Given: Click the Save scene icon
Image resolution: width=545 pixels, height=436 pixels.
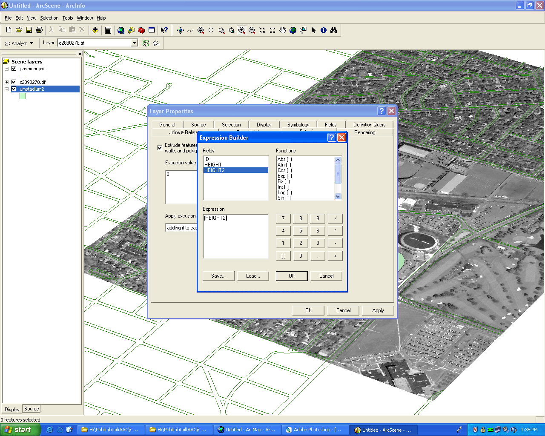Looking at the screenshot, I should pyautogui.click(x=29, y=30).
